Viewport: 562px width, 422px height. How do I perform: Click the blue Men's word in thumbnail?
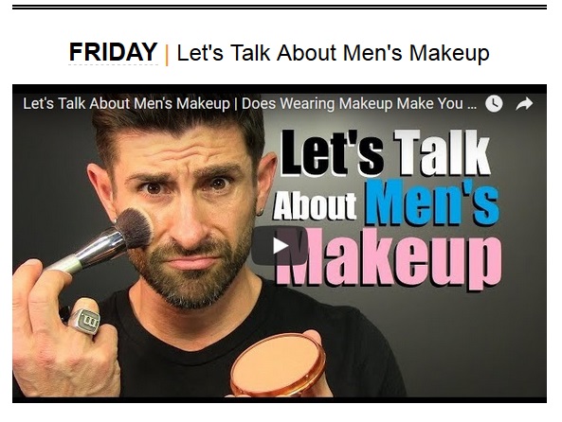click(x=431, y=202)
